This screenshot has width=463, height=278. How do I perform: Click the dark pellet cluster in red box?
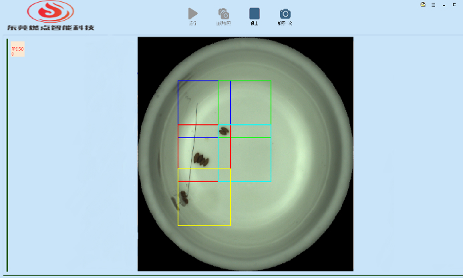click(199, 159)
